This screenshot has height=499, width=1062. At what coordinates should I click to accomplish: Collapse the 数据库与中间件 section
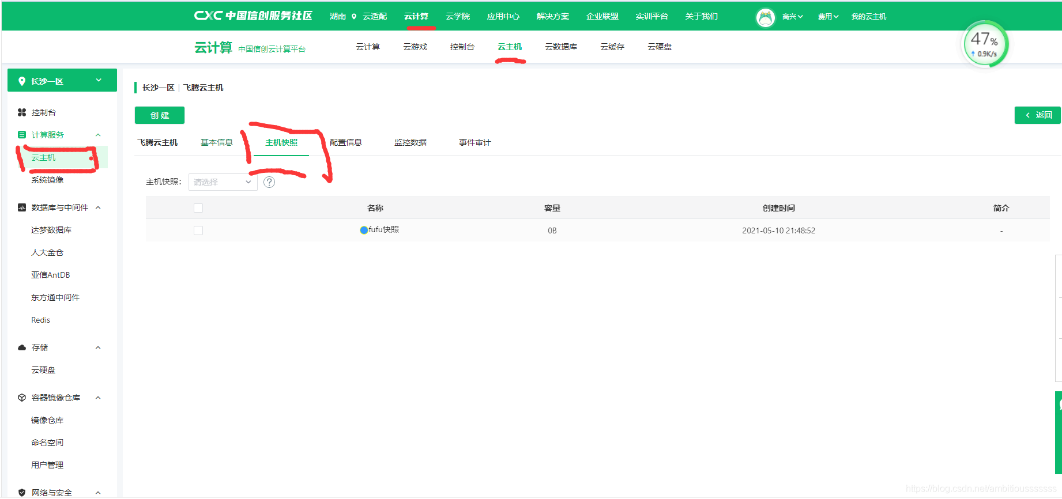tap(98, 207)
